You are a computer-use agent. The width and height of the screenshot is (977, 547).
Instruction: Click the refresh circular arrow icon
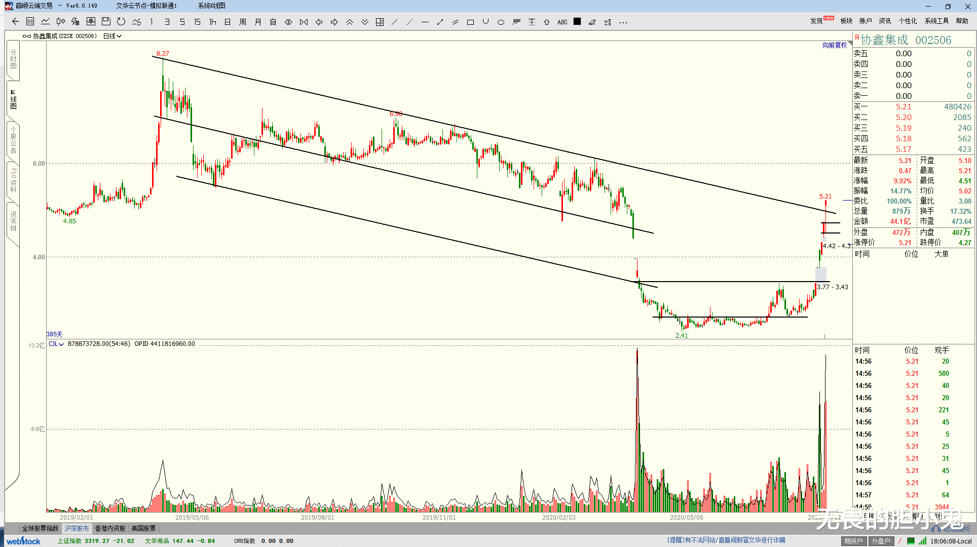click(x=121, y=22)
